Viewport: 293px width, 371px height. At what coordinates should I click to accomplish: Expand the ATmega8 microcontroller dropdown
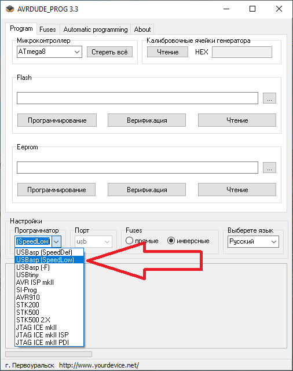coord(76,52)
